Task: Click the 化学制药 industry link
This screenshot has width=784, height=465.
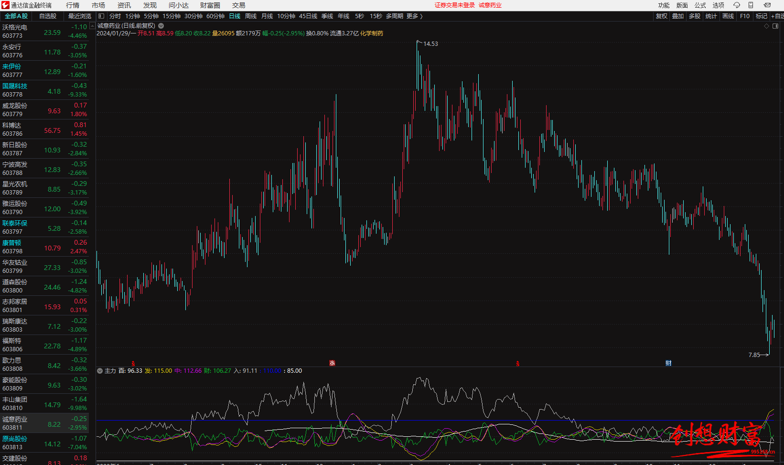Action: click(372, 33)
